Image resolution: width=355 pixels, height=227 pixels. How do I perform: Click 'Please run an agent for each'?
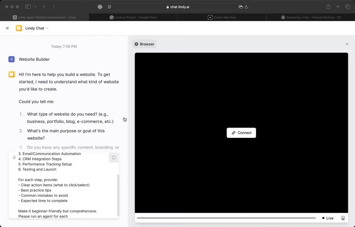coord(43,216)
